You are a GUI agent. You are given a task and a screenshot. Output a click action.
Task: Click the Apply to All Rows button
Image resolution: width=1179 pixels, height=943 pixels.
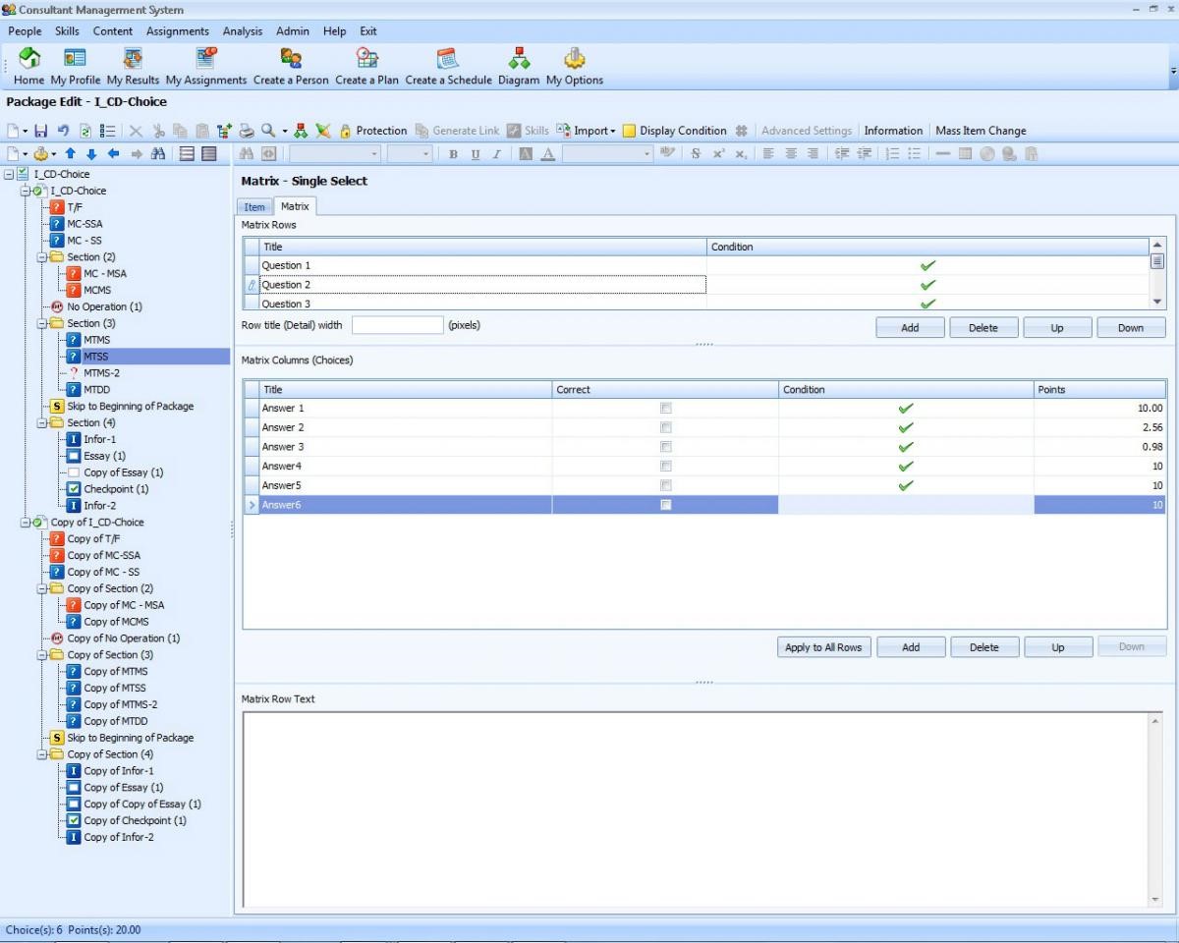(823, 647)
